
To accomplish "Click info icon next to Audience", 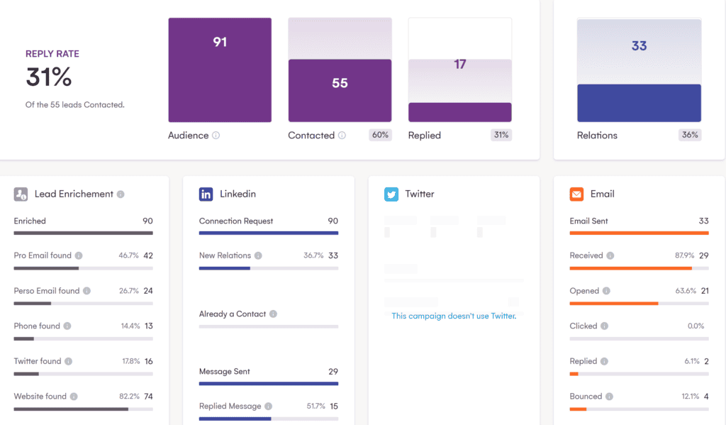I will [216, 136].
